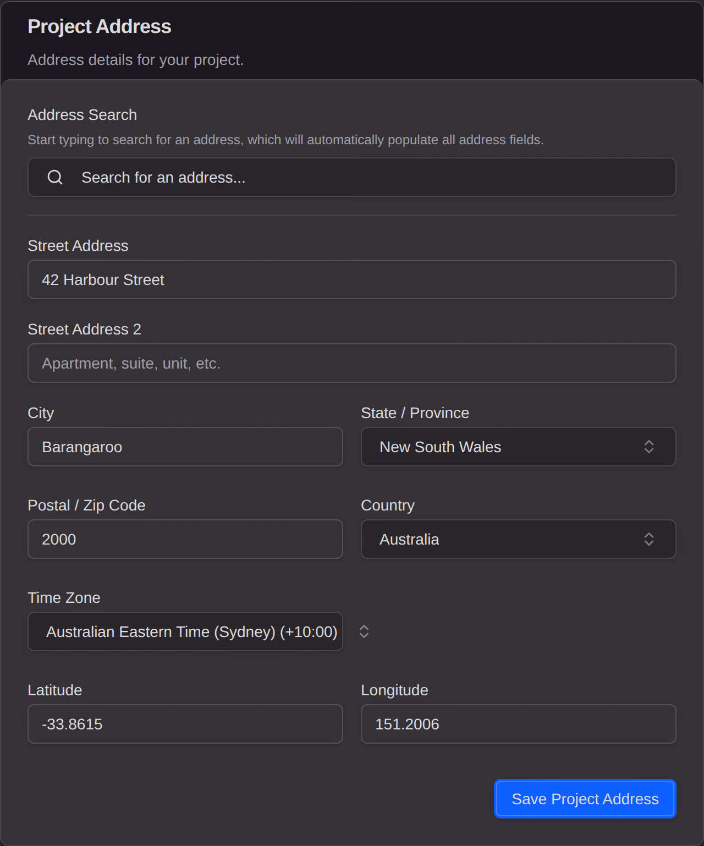This screenshot has height=846, width=704.
Task: Click the Address Search label
Action: click(82, 114)
